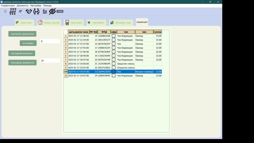Click the '2025-01-17 12:48:00' date cell
This screenshot has height=143, width=254.
pyautogui.click(x=79, y=36)
